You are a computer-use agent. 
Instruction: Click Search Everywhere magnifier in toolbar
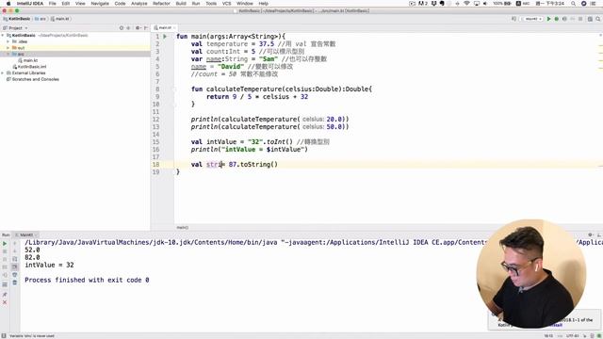click(598, 19)
